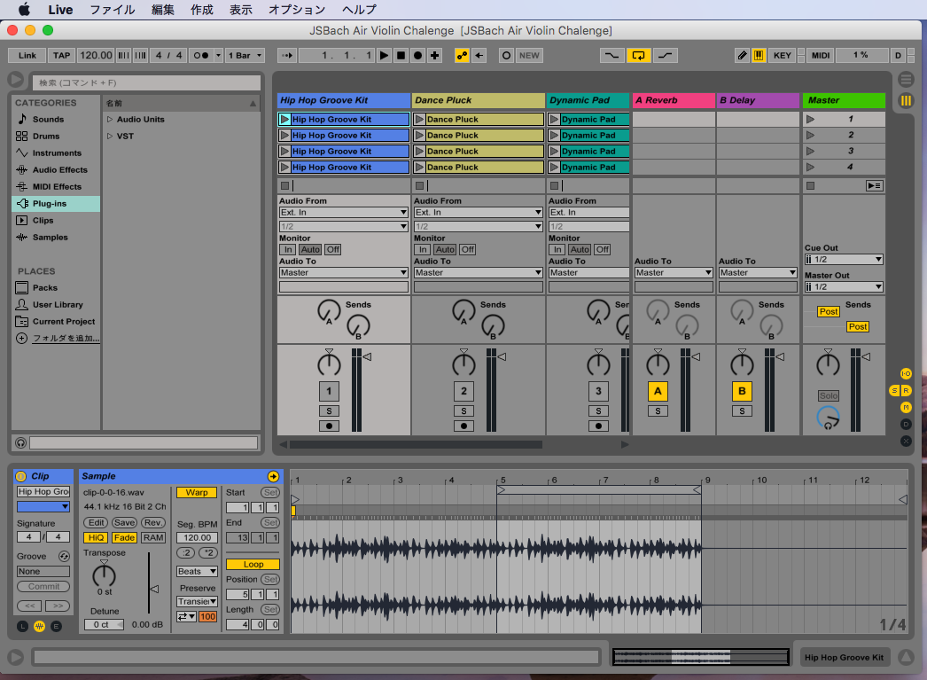Viewport: 927px width, 680px height.
Task: Click フォルダを追加 link
Action: pyautogui.click(x=66, y=338)
